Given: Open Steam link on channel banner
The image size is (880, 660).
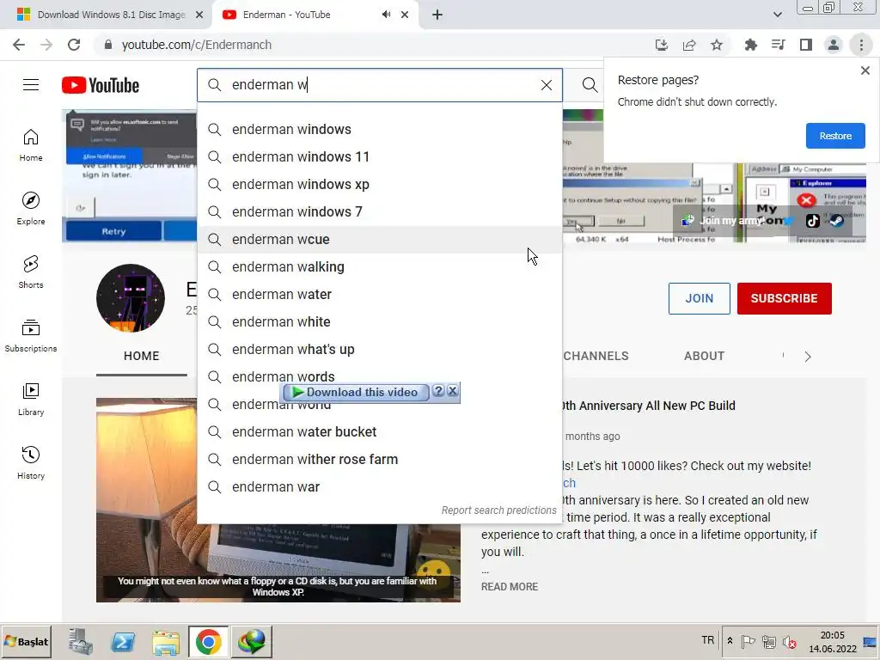Looking at the screenshot, I should tap(837, 221).
